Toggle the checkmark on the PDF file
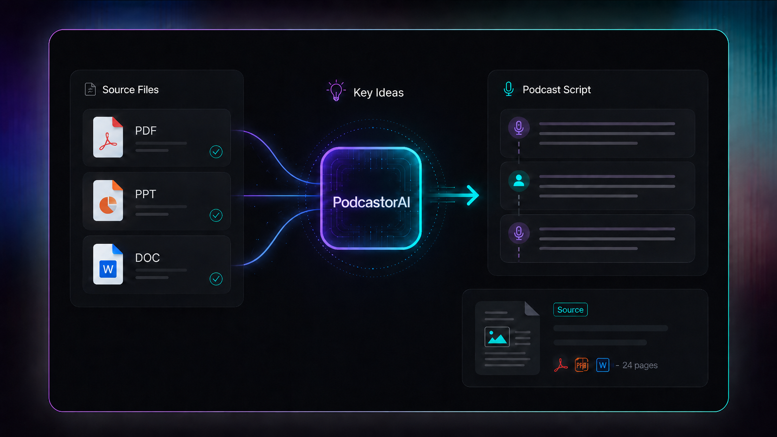This screenshot has height=437, width=777. point(216,151)
